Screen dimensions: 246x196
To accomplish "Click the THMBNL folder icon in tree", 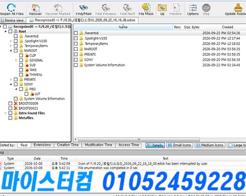I will [27, 74].
